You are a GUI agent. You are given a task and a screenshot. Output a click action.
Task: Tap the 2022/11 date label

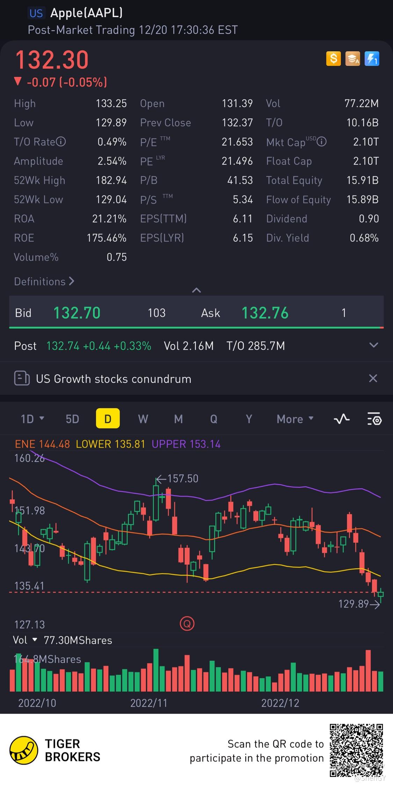[x=149, y=703]
